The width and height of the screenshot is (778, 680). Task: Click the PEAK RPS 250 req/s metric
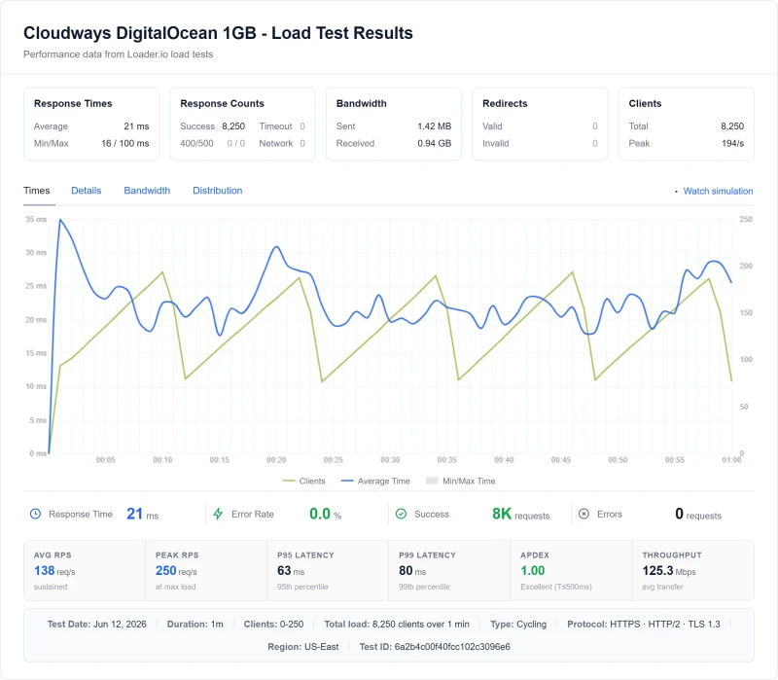coord(176,571)
